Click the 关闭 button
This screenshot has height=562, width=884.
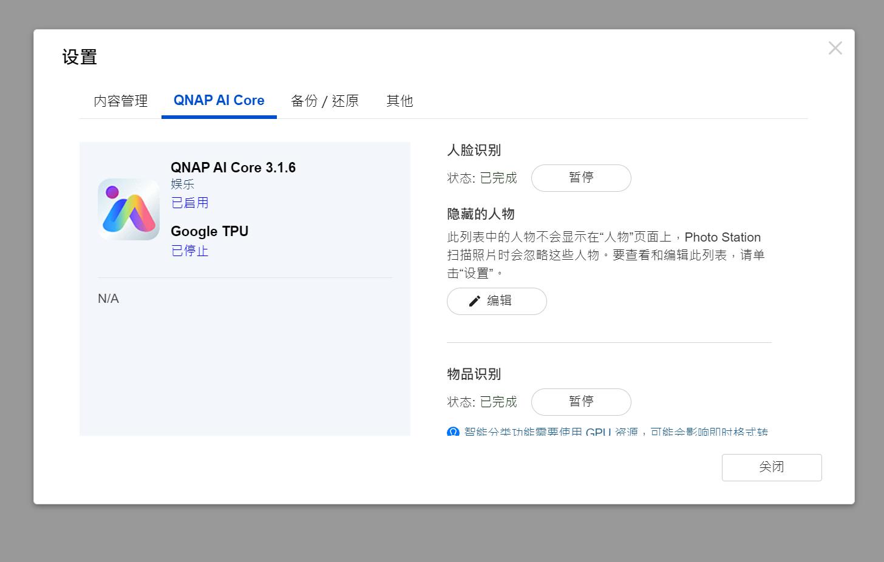click(x=772, y=467)
